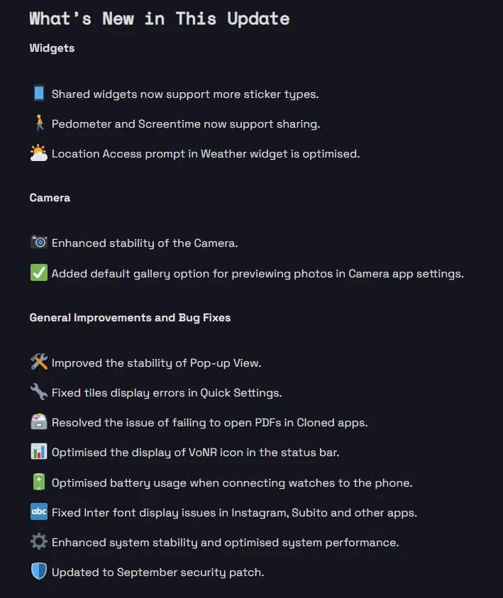The image size is (503, 598).
Task: Click the green checkmark beside default gallery
Action: click(x=39, y=273)
